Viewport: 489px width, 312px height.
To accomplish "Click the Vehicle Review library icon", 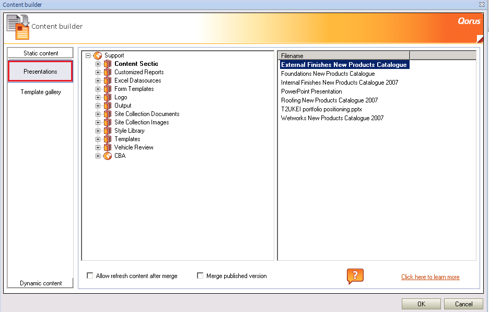I will [x=108, y=147].
